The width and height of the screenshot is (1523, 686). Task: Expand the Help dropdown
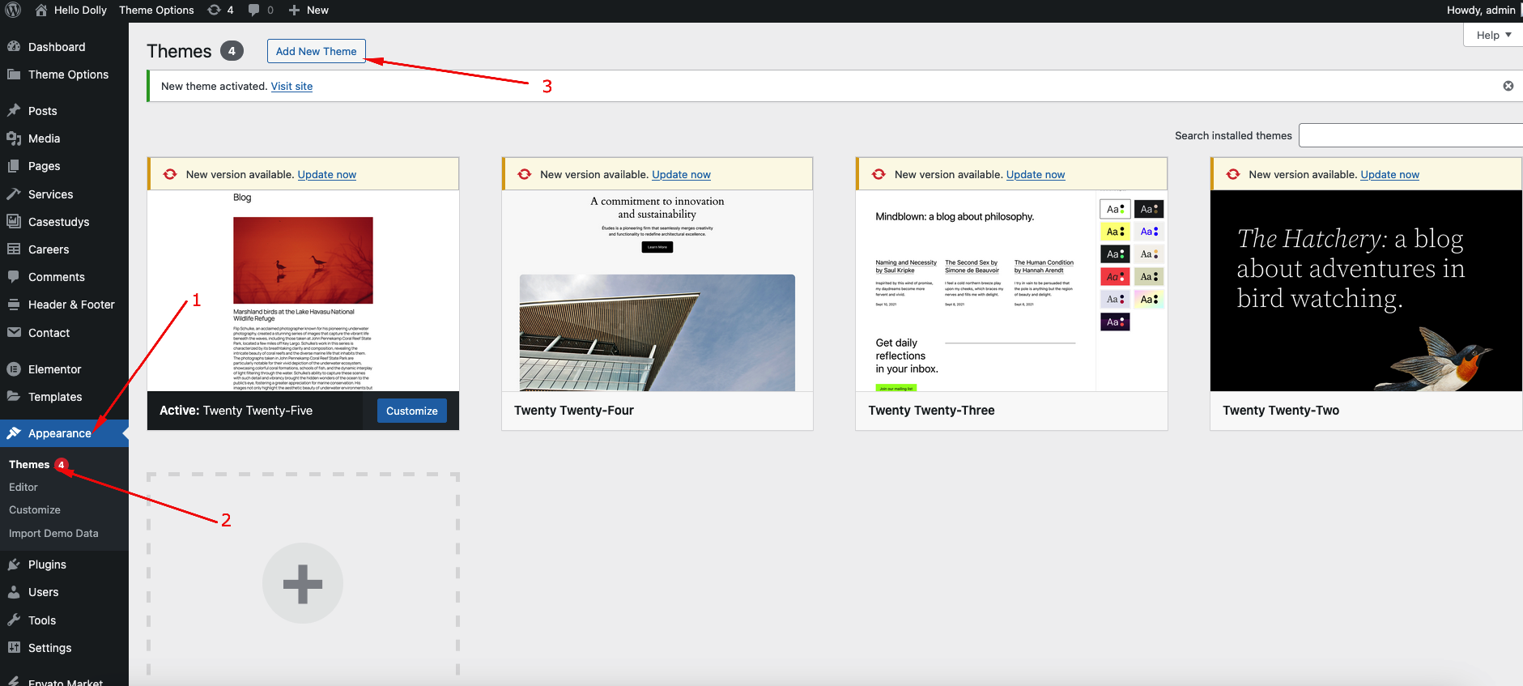[x=1493, y=35]
